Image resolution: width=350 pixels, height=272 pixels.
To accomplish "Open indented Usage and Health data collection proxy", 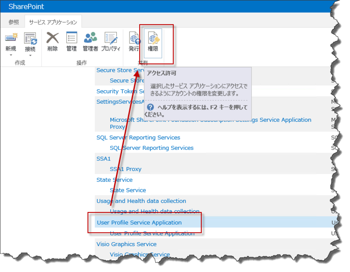I will [154, 211].
